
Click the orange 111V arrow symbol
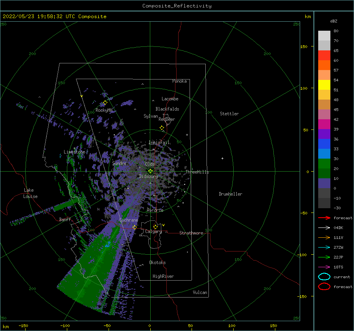(324, 237)
